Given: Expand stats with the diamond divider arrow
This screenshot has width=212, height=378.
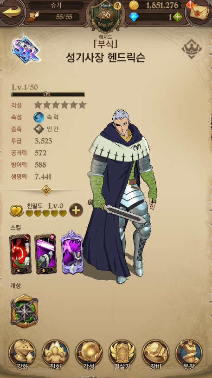Looking at the screenshot, I should click(46, 190).
